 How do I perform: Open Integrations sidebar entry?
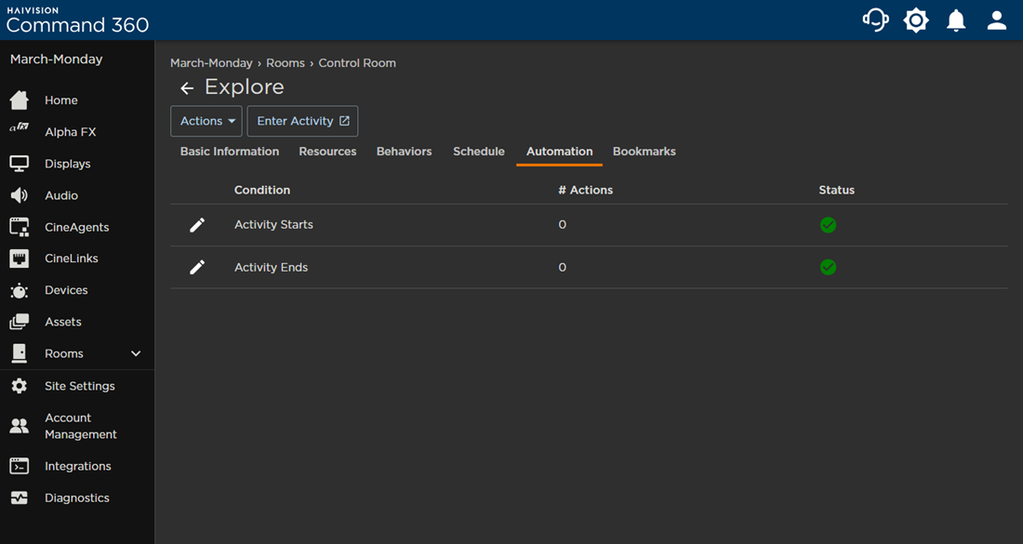(x=77, y=467)
